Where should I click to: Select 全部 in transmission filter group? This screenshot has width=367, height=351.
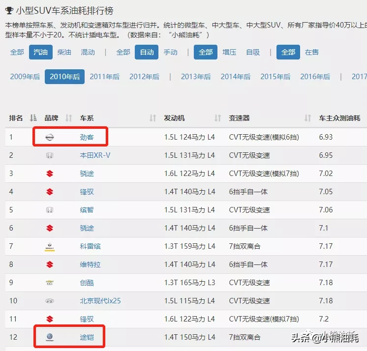click(x=123, y=52)
